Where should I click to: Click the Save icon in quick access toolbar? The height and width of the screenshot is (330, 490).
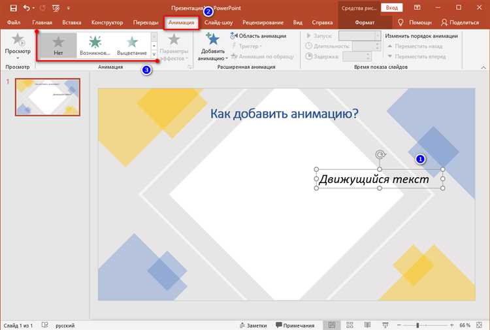[x=13, y=7]
